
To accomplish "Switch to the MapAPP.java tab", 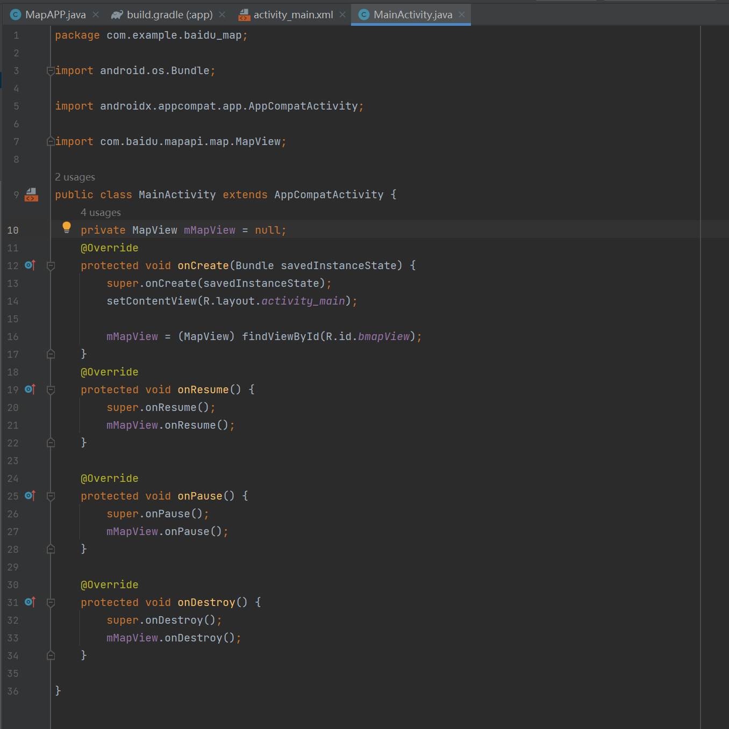I will (55, 15).
